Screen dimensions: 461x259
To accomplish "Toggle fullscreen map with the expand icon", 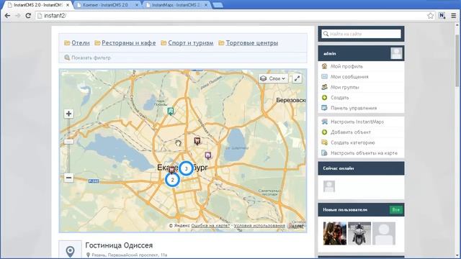I will (297, 78).
